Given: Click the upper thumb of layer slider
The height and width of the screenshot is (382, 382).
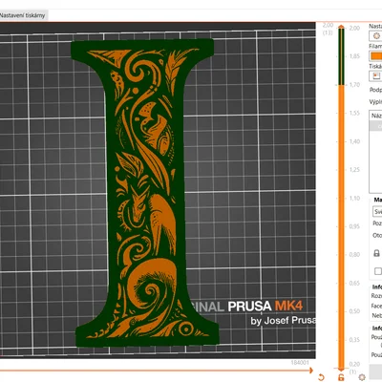Looking at the screenshot, I should click(x=341, y=27).
